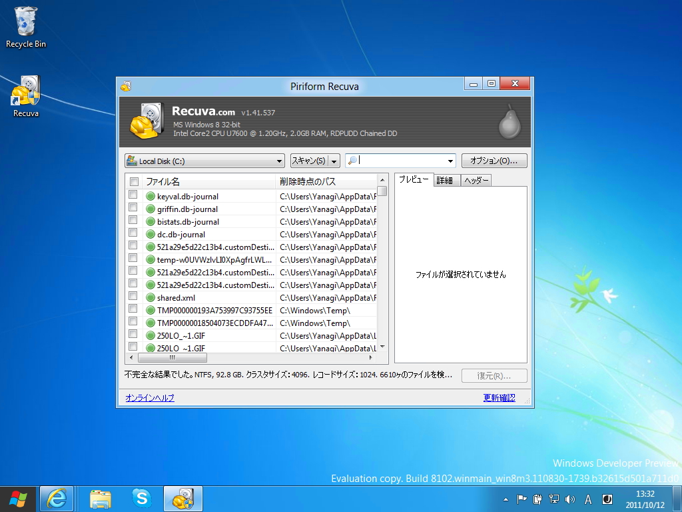682x512 pixels.
Task: Open the オンラインヘルプ link
Action: [150, 397]
